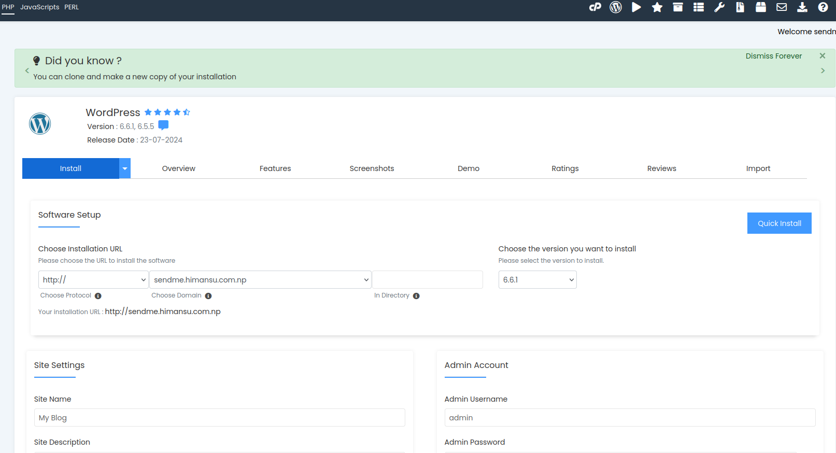Click the Site Settings heading
836x453 pixels.
coord(60,365)
